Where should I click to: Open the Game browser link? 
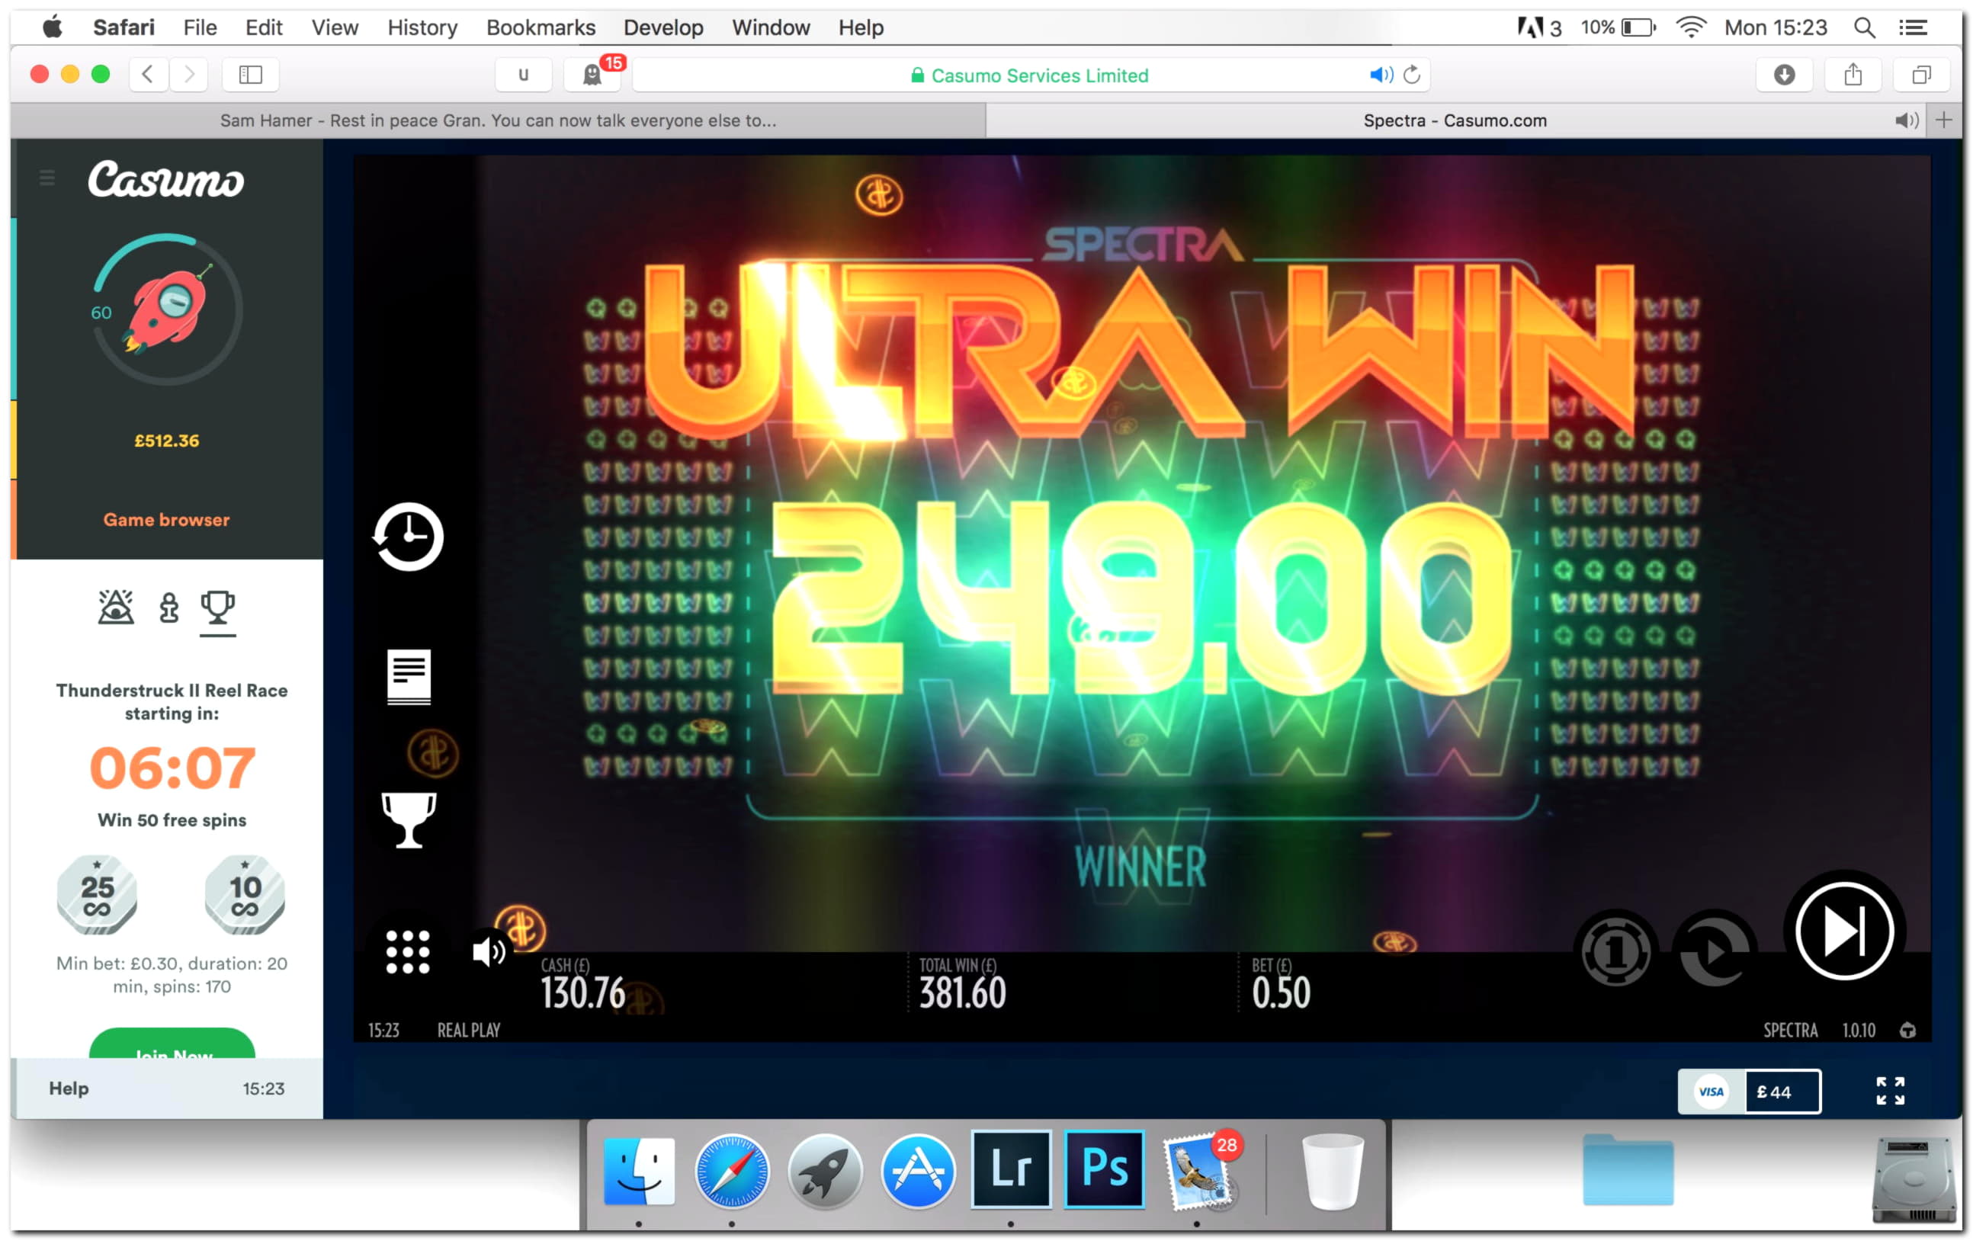point(166,519)
